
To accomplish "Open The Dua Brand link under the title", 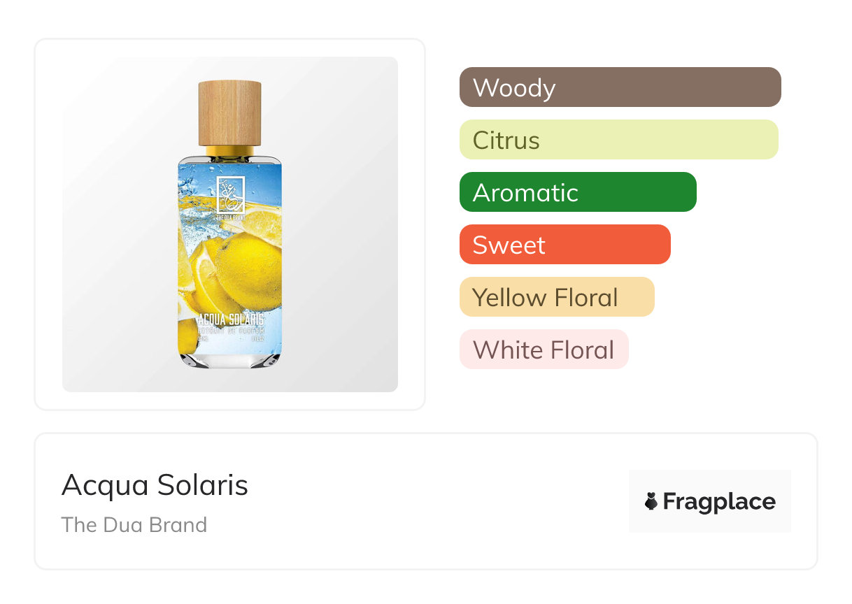I will coord(134,525).
